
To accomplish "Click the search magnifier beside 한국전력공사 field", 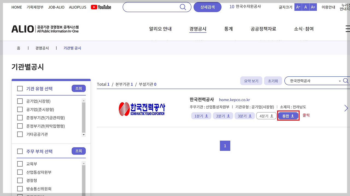I will [x=346, y=81].
